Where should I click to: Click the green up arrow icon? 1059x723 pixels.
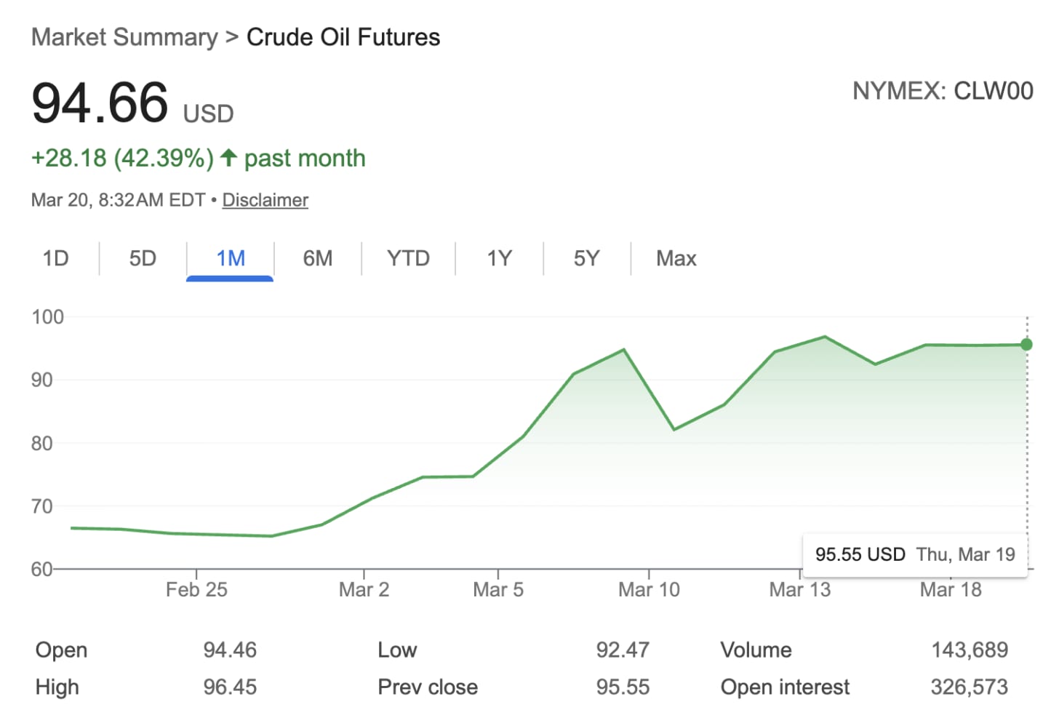coord(228,158)
